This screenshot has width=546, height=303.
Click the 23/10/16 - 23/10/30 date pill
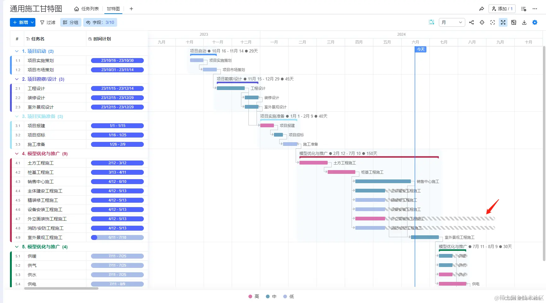pyautogui.click(x=117, y=61)
